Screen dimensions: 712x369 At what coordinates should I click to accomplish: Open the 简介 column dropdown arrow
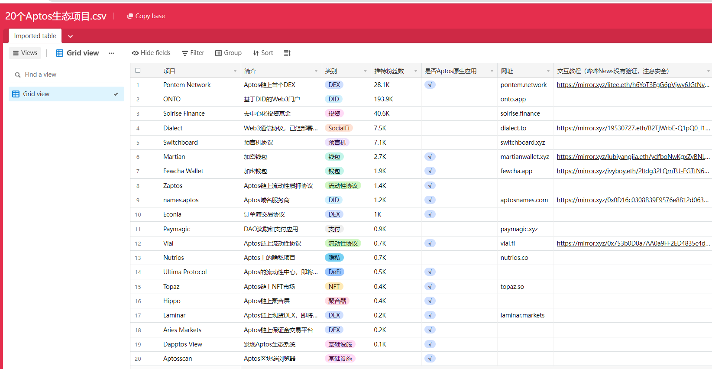pyautogui.click(x=316, y=71)
